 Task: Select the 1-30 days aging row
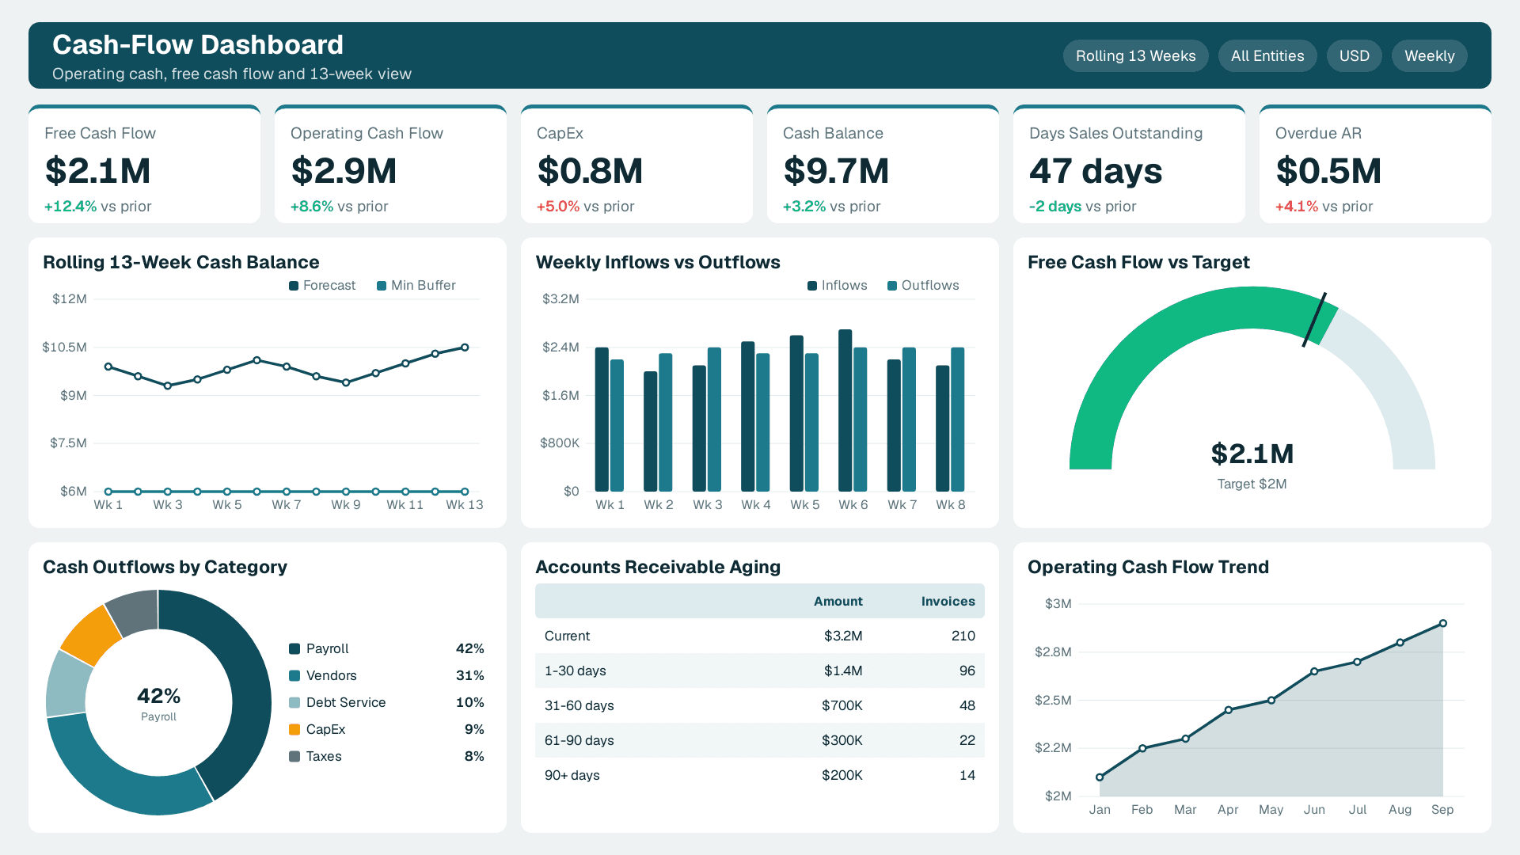pyautogui.click(x=760, y=671)
